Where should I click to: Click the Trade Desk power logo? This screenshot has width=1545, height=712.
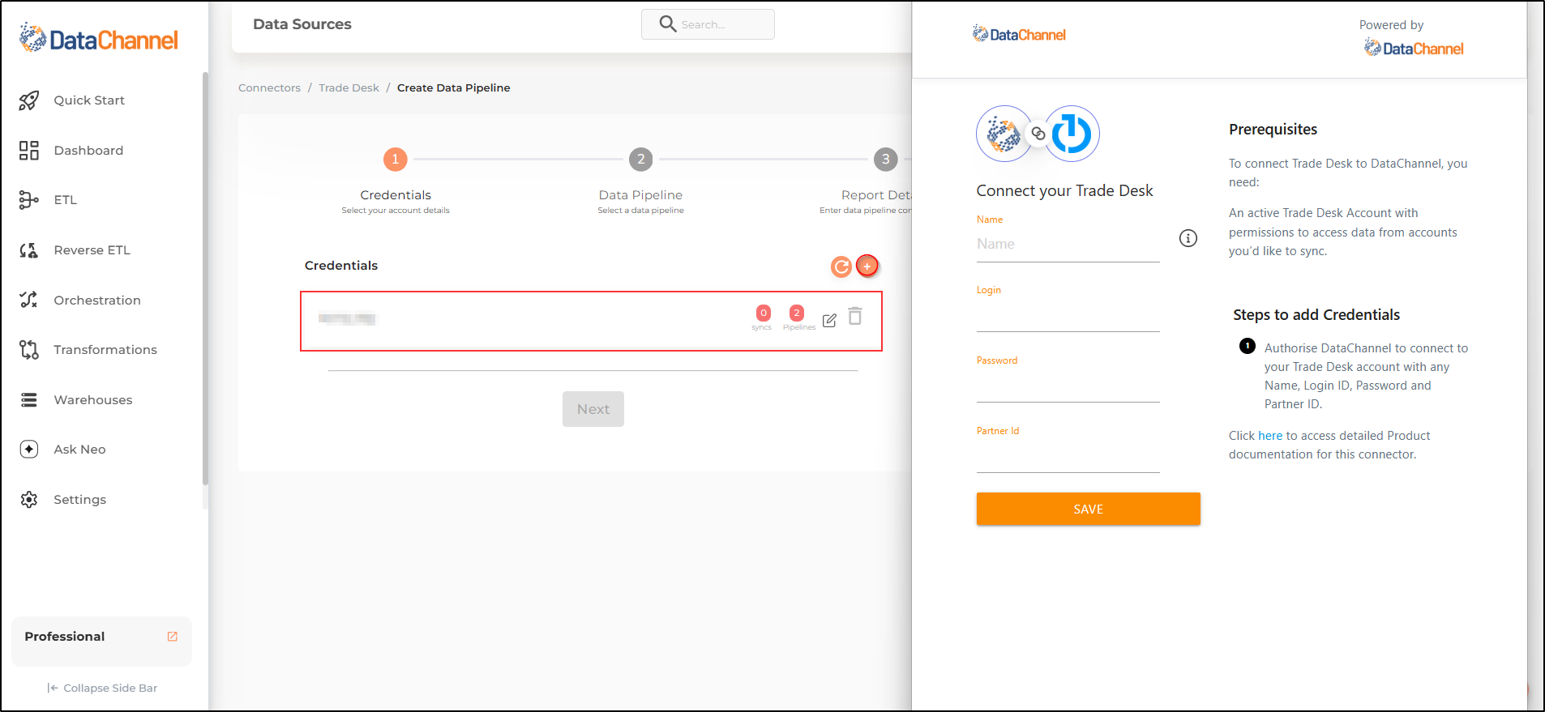click(x=1072, y=134)
